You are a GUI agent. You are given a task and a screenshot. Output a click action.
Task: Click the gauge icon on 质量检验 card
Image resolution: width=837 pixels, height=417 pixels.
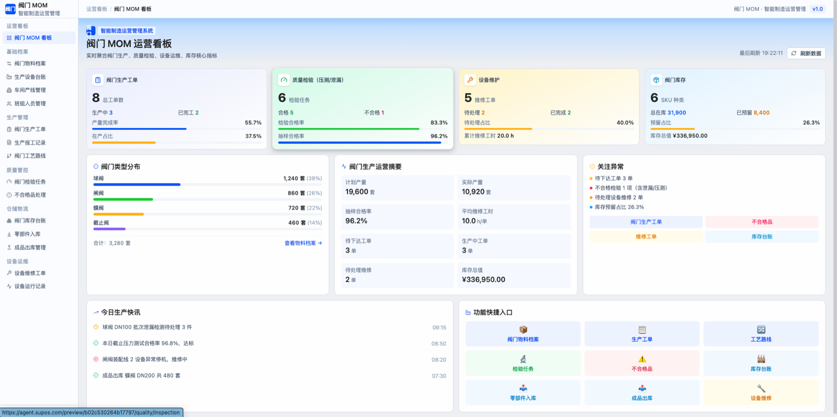[284, 80]
